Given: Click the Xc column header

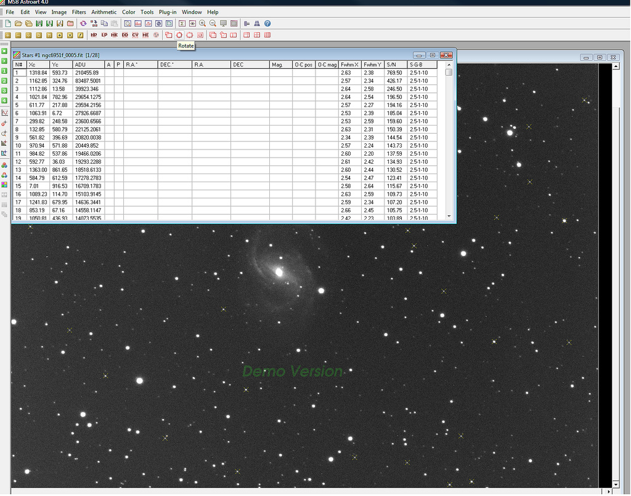Looking at the screenshot, I should [38, 65].
